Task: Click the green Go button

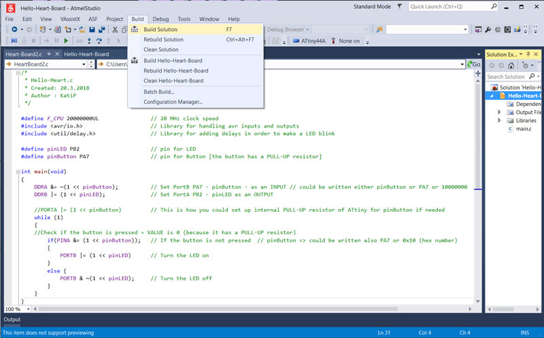Action: tap(473, 64)
